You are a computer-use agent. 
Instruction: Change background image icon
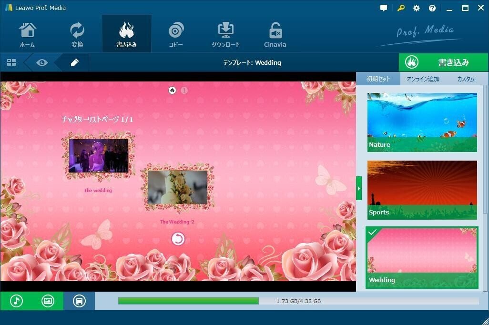48,301
